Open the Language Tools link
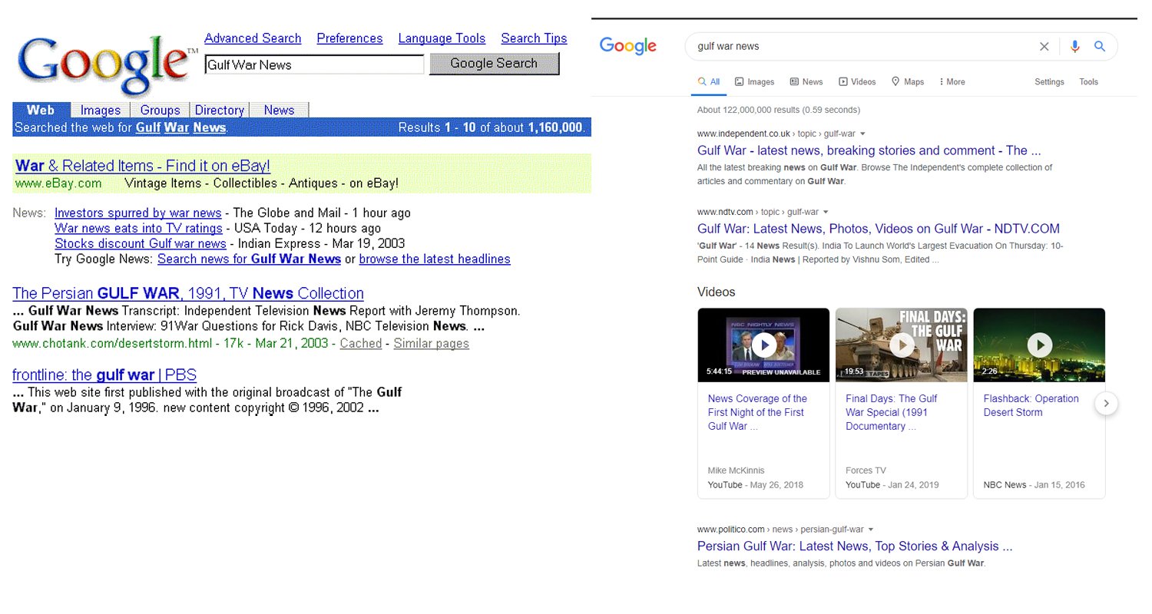 click(442, 38)
